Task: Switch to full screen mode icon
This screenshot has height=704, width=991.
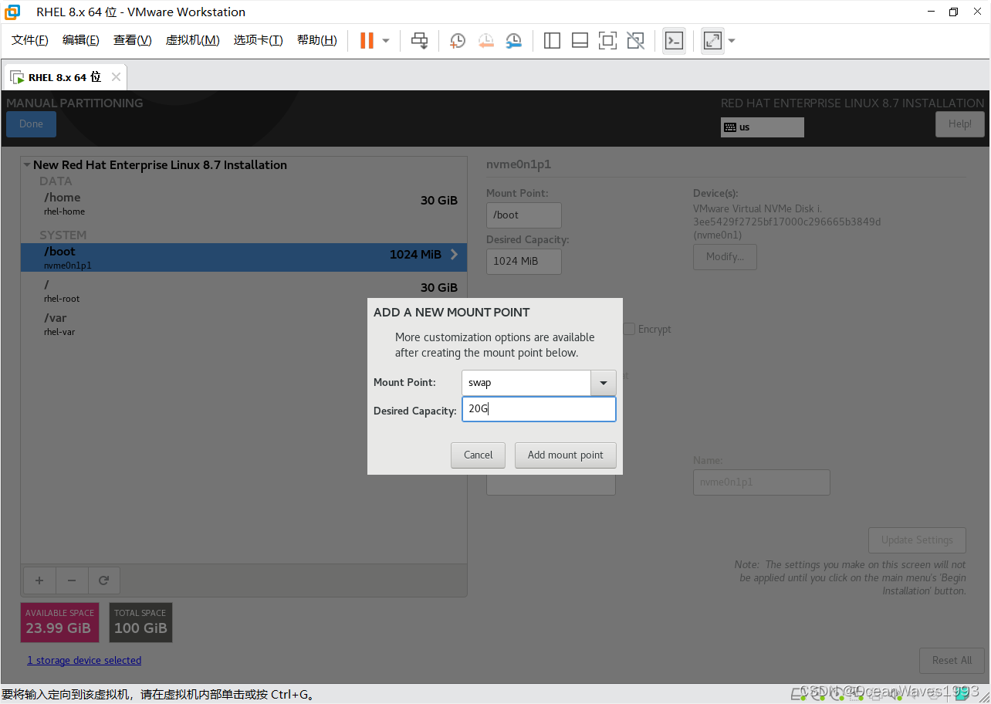Action: click(607, 40)
